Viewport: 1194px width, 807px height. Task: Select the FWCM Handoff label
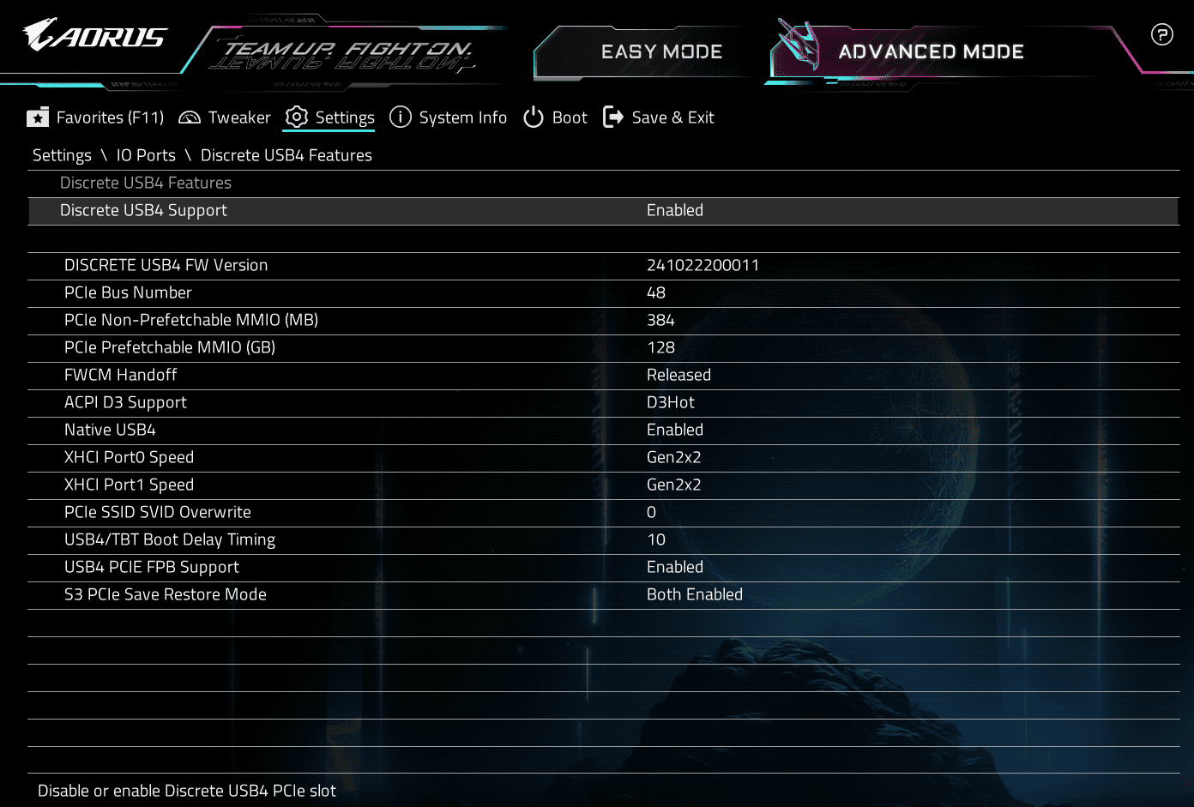click(121, 375)
